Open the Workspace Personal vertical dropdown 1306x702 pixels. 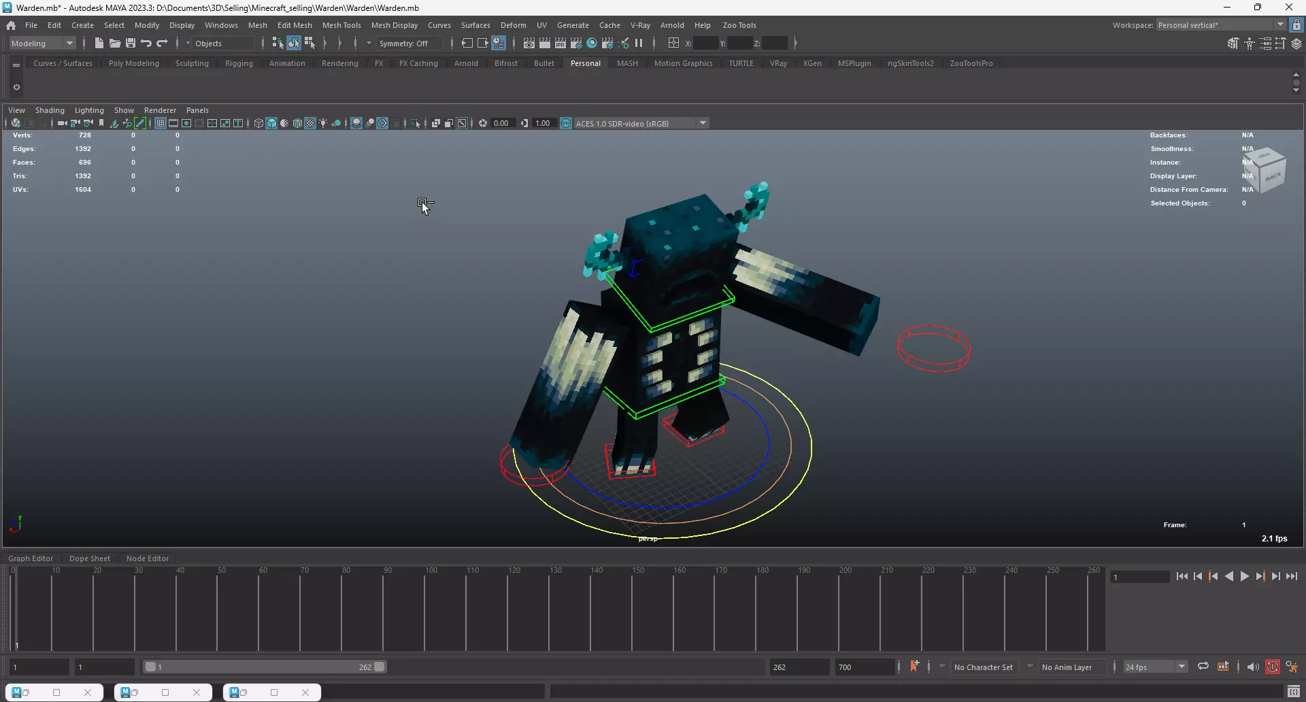click(1221, 25)
